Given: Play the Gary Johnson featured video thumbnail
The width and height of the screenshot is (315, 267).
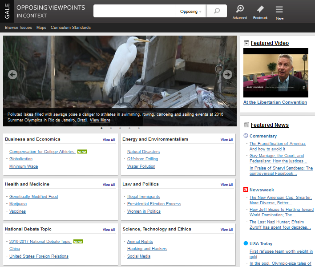Looking at the screenshot, I should [275, 73].
